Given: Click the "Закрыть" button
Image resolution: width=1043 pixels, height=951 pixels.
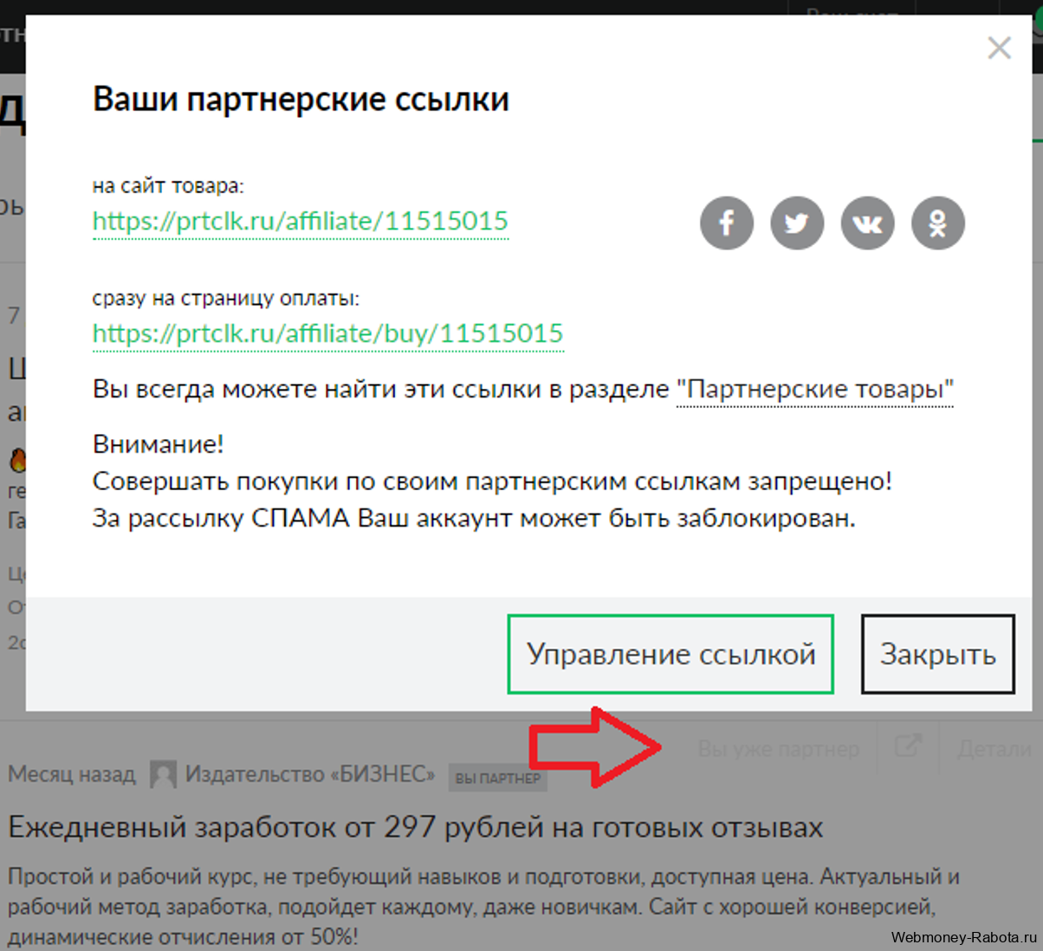Looking at the screenshot, I should point(937,654).
